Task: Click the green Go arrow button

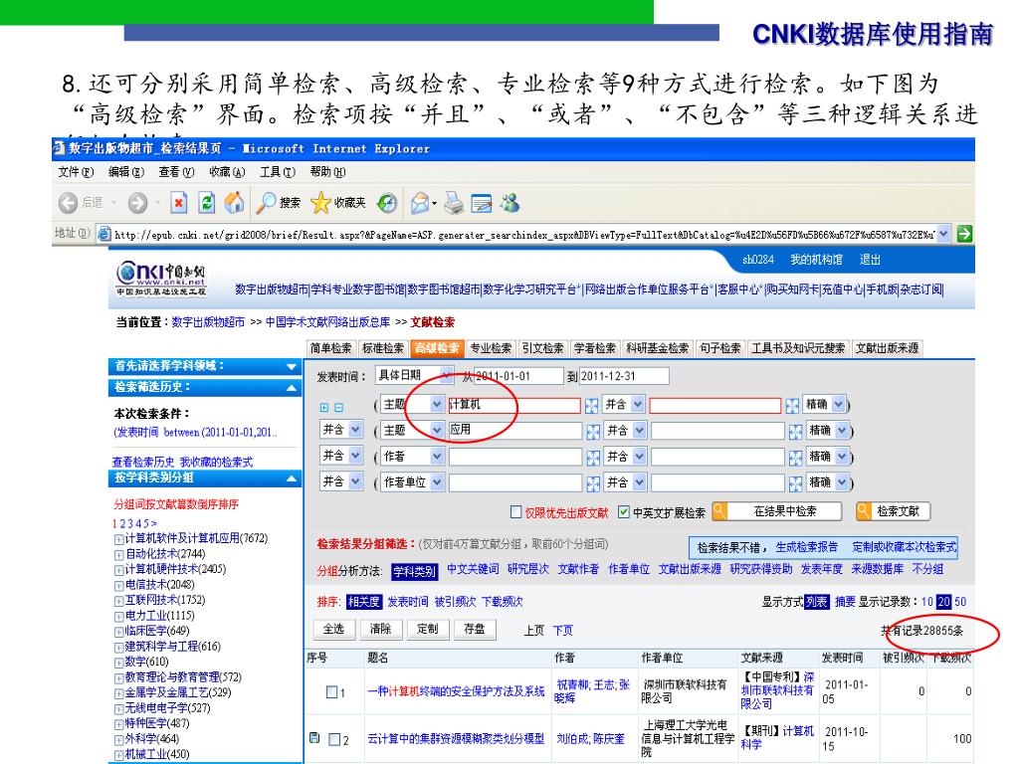Action: pos(964,233)
